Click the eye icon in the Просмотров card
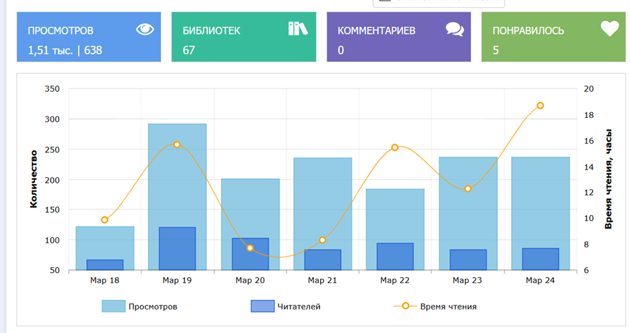The height and width of the screenshot is (333, 630). click(x=144, y=29)
